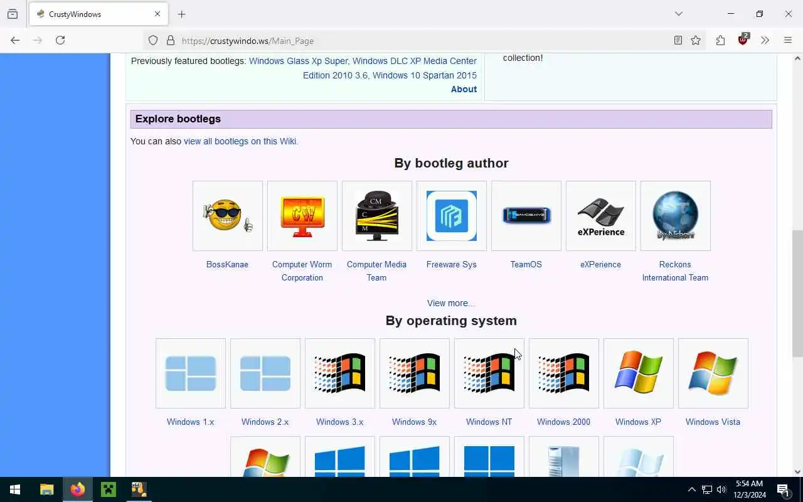Go back to the previous page

click(15, 40)
